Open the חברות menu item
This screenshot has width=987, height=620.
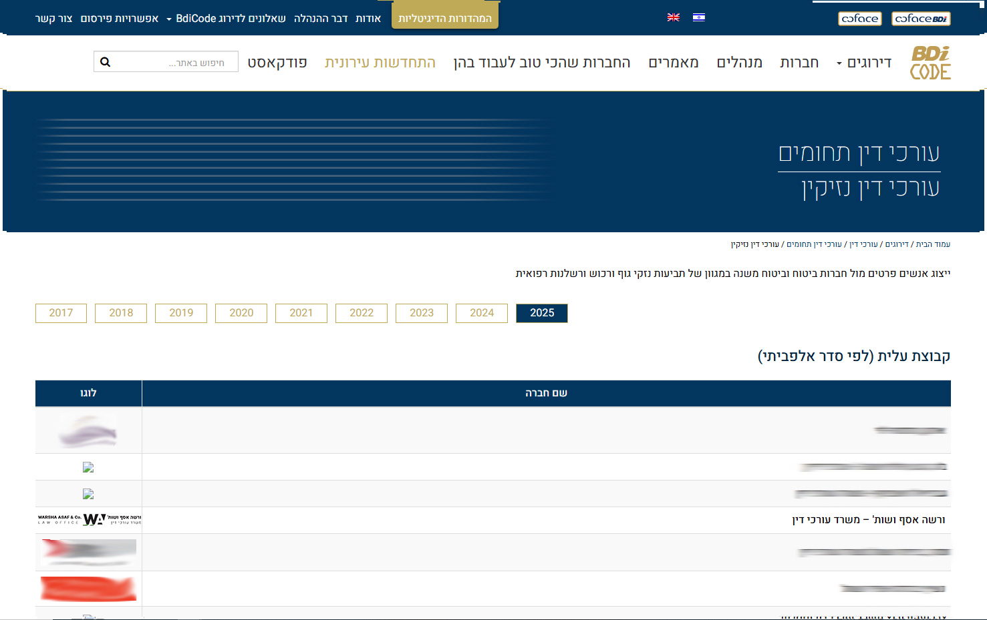click(x=799, y=63)
